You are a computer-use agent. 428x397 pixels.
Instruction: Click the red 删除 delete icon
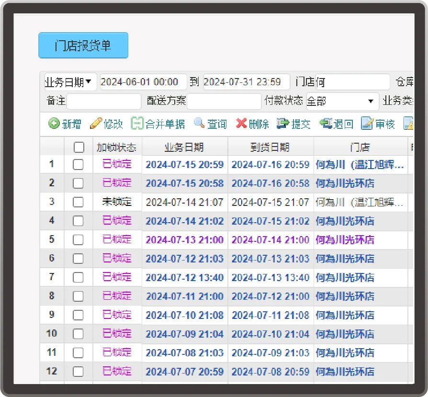[242, 123]
